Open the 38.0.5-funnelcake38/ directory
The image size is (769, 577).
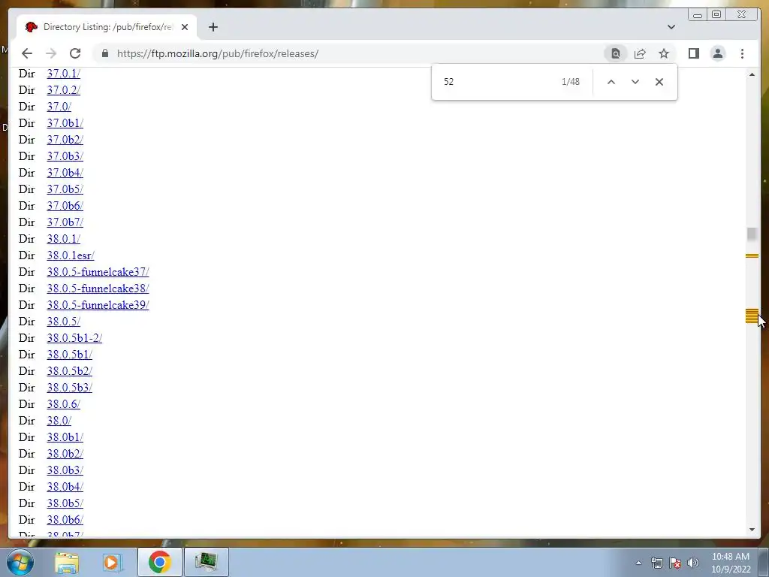click(x=98, y=288)
